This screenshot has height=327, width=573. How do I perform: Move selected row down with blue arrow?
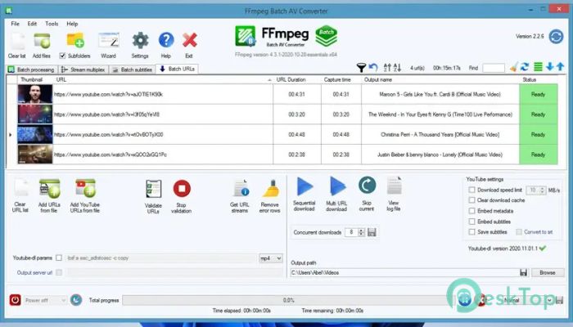coord(549,67)
